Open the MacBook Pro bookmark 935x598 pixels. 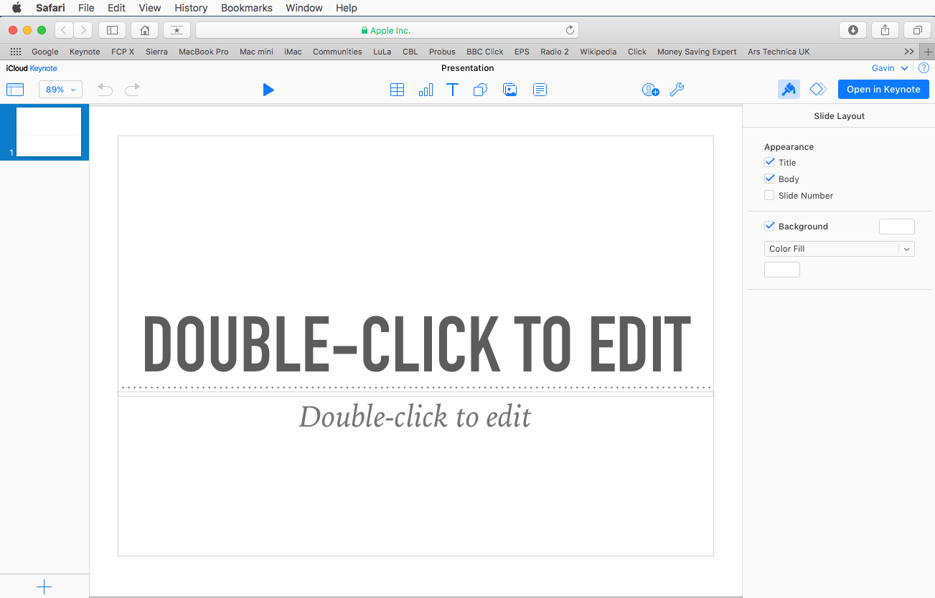204,52
